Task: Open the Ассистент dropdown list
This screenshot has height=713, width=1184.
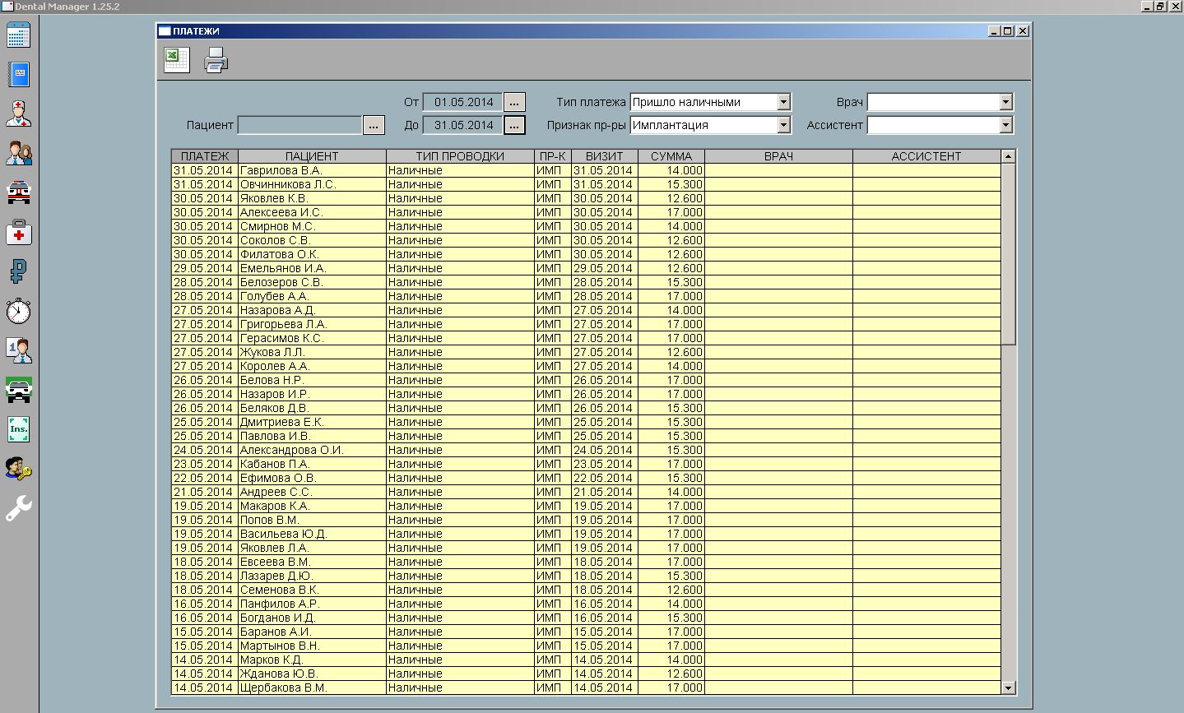Action: point(1005,125)
